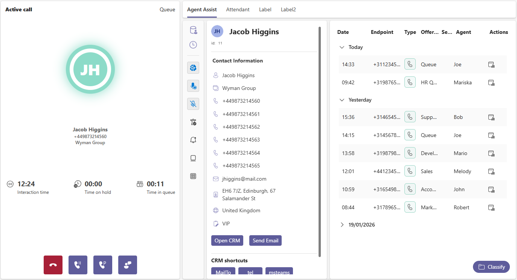Open actions icon for 08:44 Robert row
Image resolution: width=517 pixels, height=280 pixels.
(491, 208)
